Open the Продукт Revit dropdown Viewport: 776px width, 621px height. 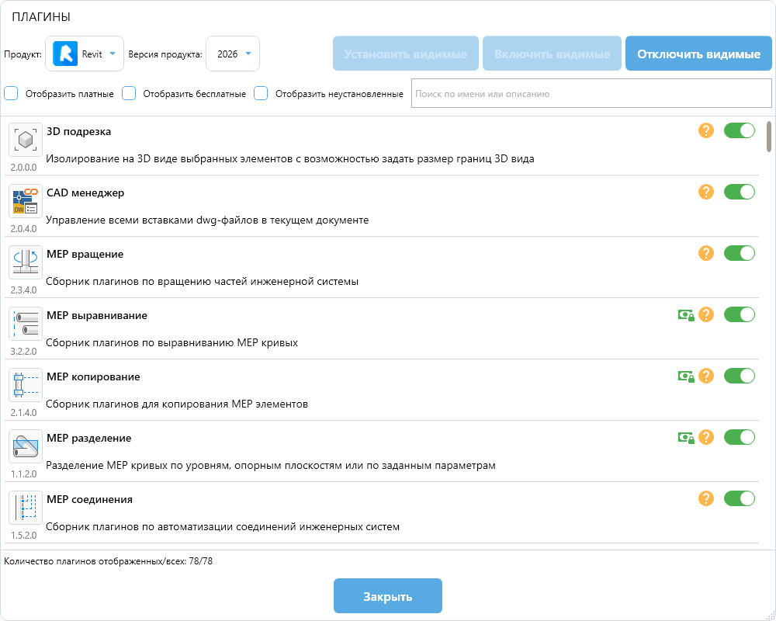coord(85,54)
